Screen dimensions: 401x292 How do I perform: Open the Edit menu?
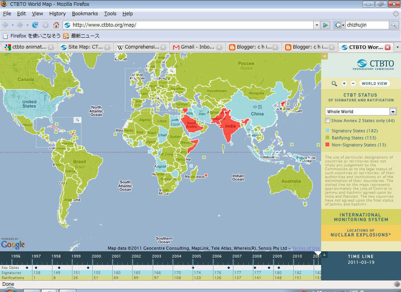(22, 14)
